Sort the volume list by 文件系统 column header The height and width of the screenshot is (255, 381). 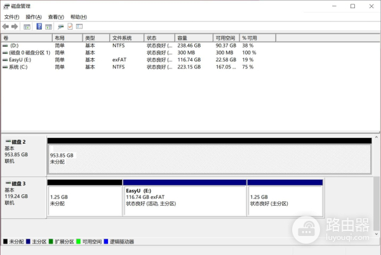(x=126, y=38)
